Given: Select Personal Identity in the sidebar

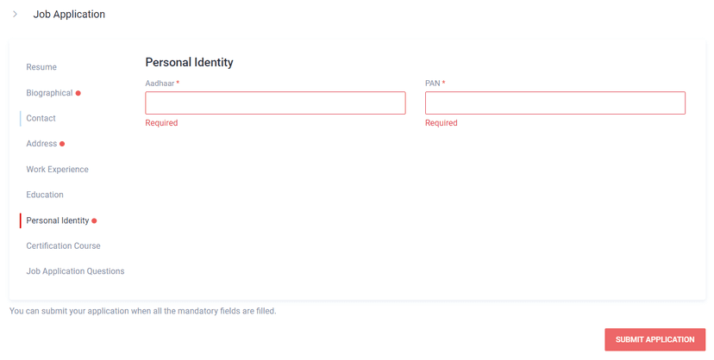Looking at the screenshot, I should 57,220.
